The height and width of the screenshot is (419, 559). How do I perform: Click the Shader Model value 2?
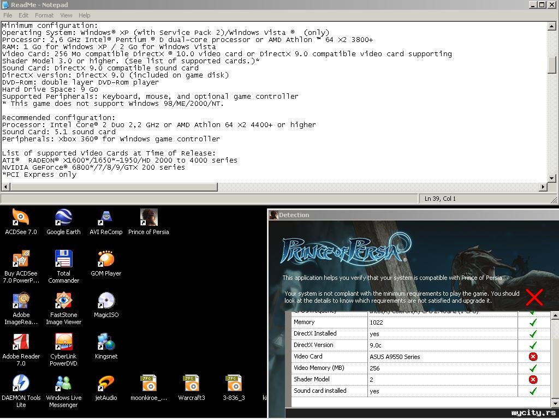pos(371,380)
